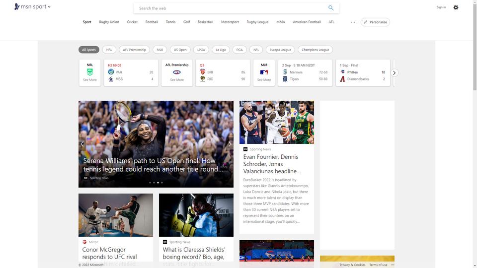
Task: Open the more sports ellipsis menu
Action: tap(353, 22)
